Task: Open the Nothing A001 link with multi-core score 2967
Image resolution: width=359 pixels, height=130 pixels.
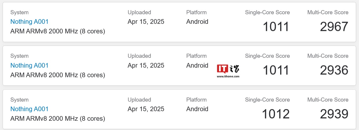Action: [29, 22]
